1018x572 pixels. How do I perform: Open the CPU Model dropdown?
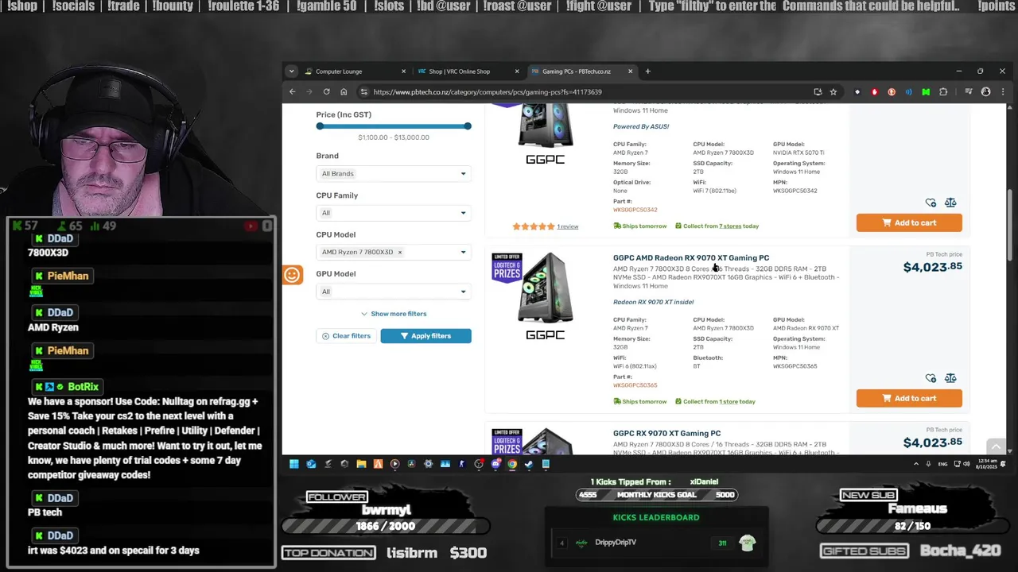point(394,252)
